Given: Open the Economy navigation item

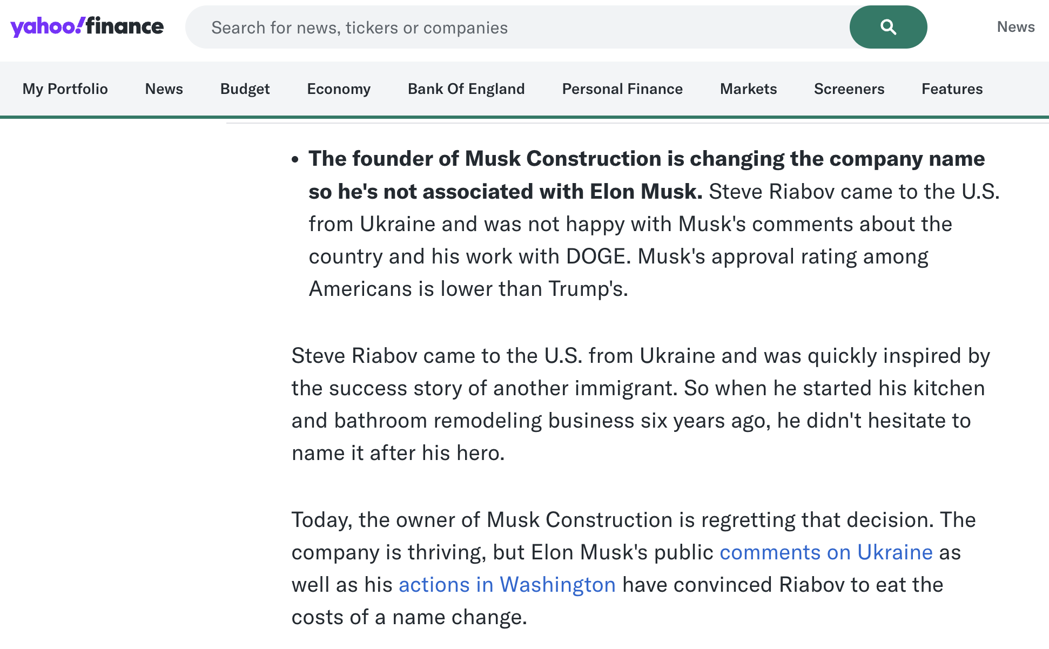Looking at the screenshot, I should coord(339,89).
